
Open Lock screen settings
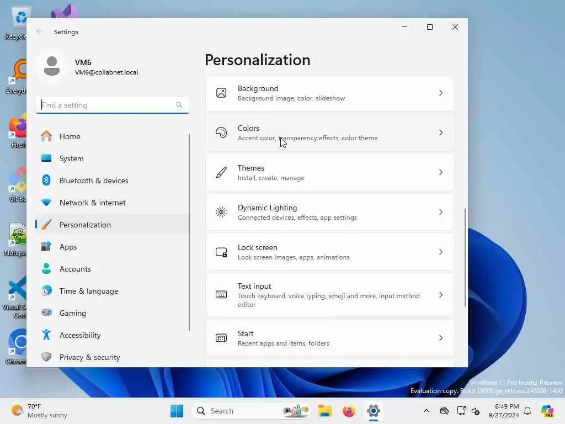330,252
